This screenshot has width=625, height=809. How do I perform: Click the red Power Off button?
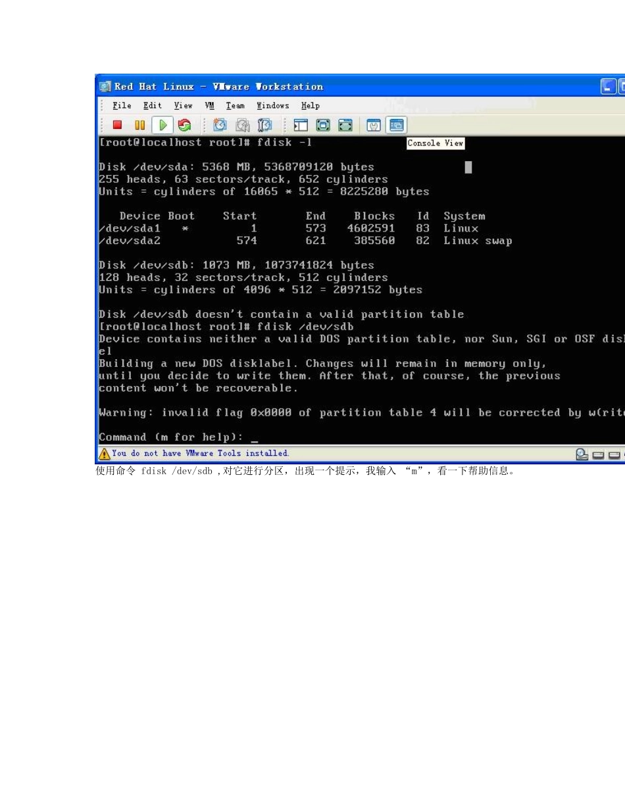(117, 125)
